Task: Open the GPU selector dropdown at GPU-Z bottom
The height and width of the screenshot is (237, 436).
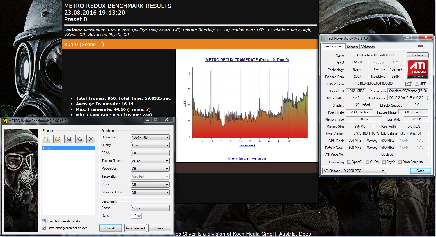Action: tap(354, 171)
